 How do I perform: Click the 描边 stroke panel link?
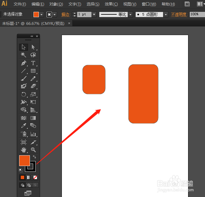coord(66,15)
